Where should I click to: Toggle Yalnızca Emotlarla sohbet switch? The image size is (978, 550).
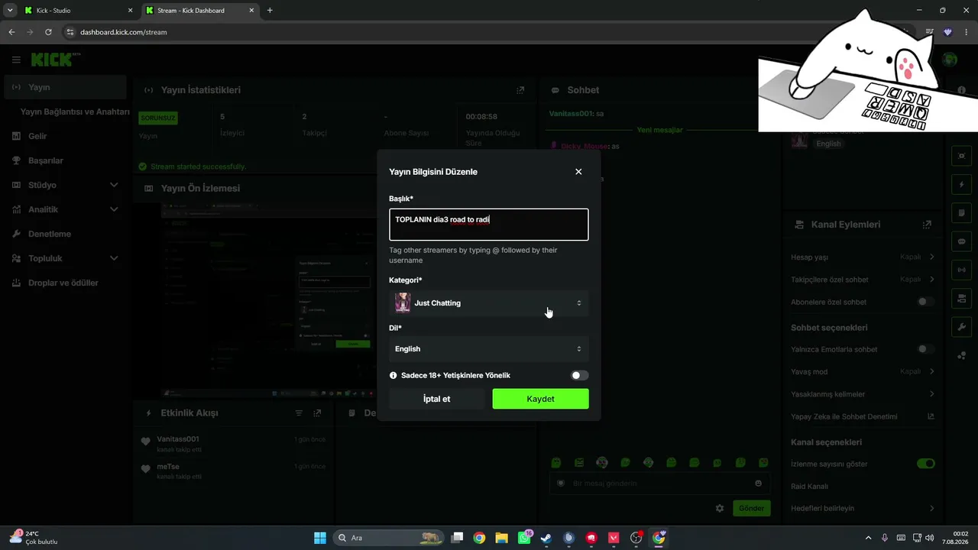pos(925,349)
